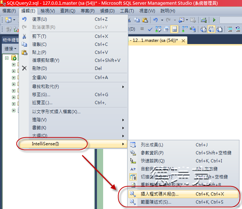Open the 檢視(V) menu
The image size is (242, 209).
48,11
